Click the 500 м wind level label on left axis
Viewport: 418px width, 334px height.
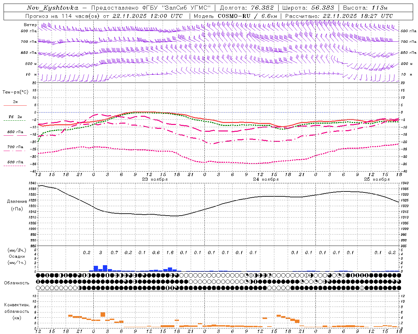click(x=31, y=64)
